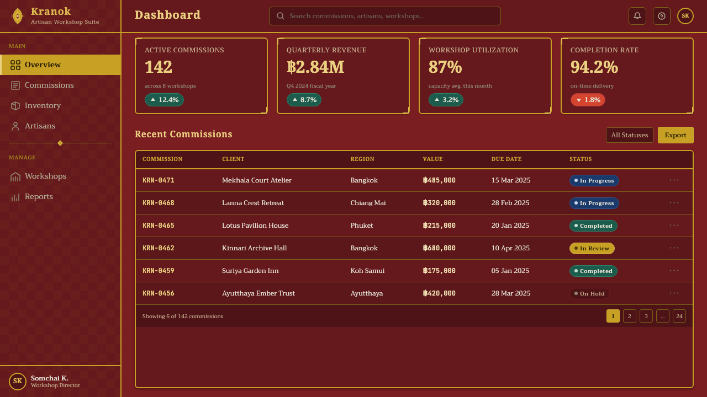The width and height of the screenshot is (707, 397).
Task: Click the 3.2% utilization increase badge
Action: 446,100
